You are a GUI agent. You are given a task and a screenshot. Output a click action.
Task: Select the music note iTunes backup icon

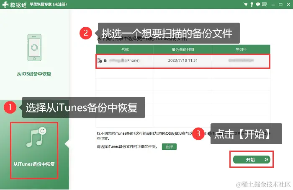pos(36,137)
